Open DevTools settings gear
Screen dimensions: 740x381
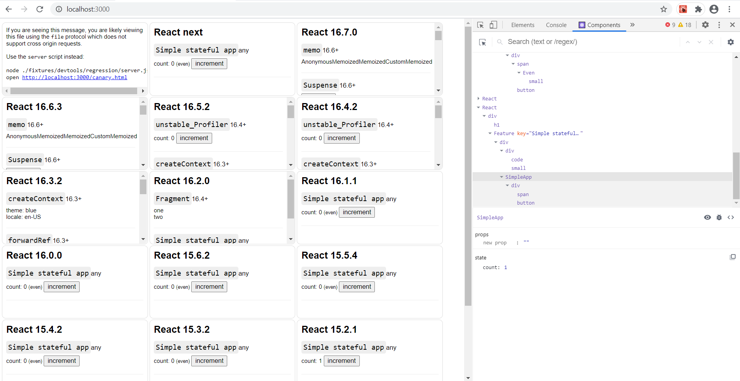705,25
